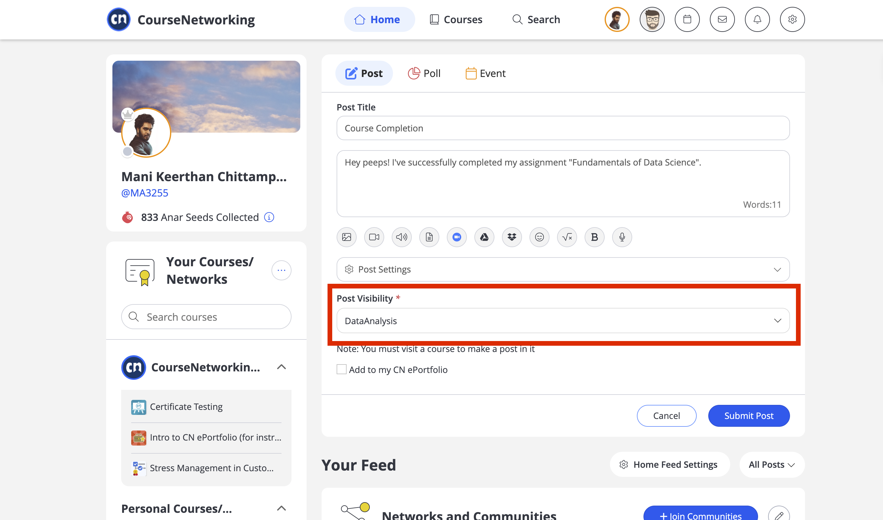Open Post Visibility DataAnalysis dropdown
The width and height of the screenshot is (883, 520).
[563, 321]
